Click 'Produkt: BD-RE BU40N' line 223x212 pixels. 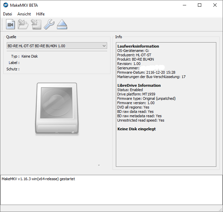[136, 59]
